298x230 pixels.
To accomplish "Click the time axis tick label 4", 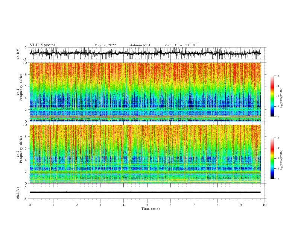I will coord(123,205).
